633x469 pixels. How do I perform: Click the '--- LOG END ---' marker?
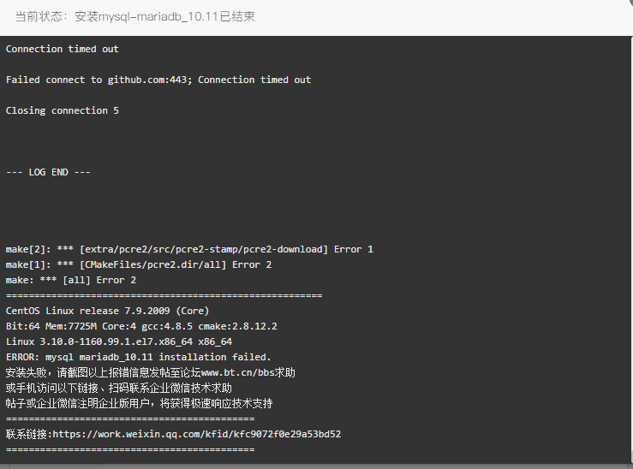(x=48, y=172)
